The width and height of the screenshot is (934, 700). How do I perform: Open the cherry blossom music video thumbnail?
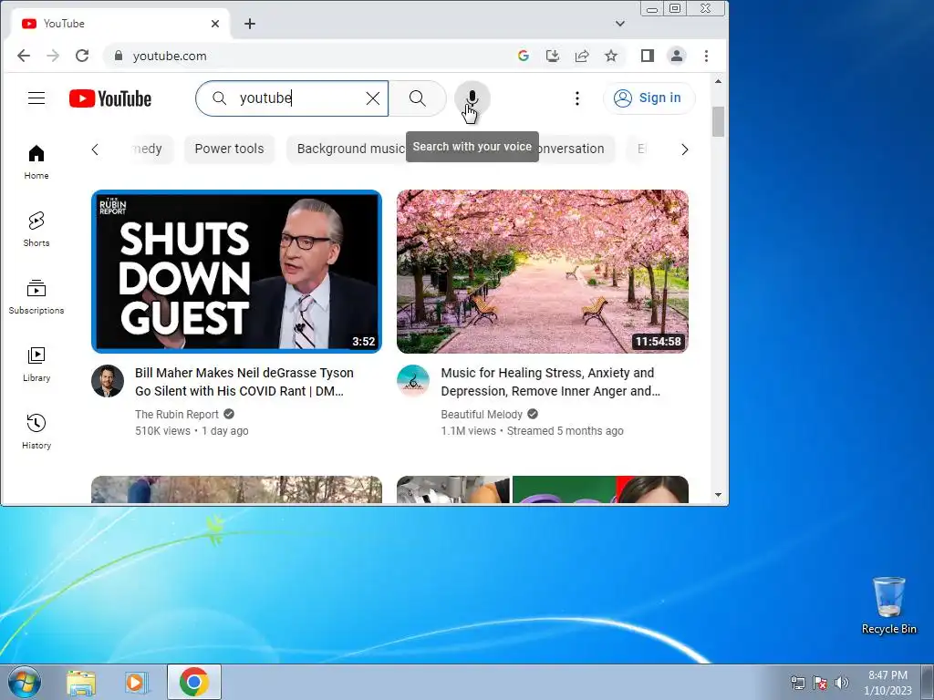point(542,272)
